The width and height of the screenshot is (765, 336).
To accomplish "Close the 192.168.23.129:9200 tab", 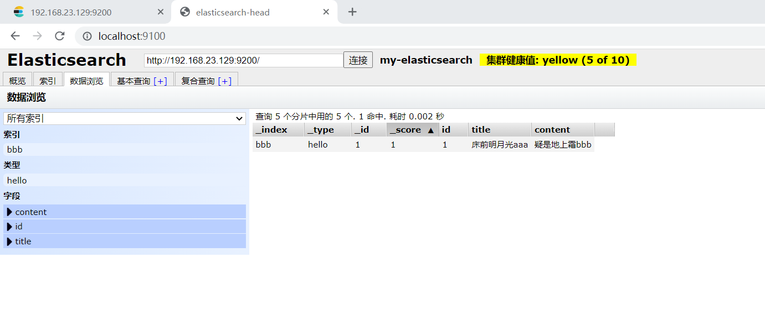I will (161, 12).
